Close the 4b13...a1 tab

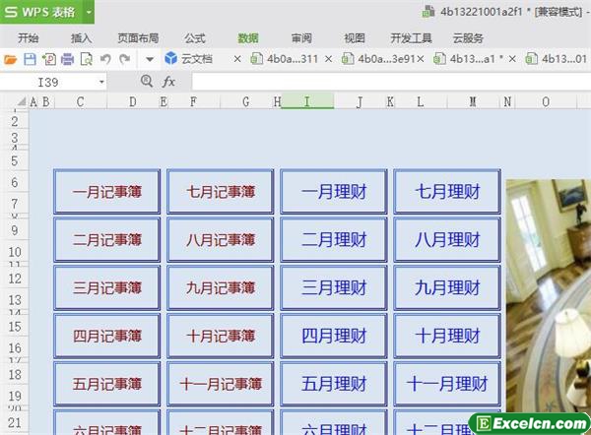click(512, 59)
